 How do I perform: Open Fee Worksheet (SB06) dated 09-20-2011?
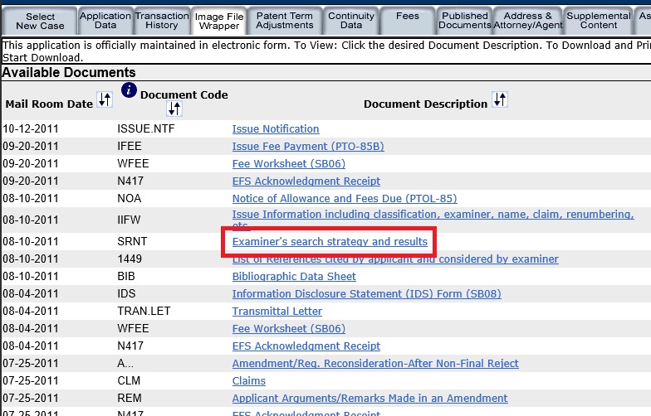[x=289, y=164]
